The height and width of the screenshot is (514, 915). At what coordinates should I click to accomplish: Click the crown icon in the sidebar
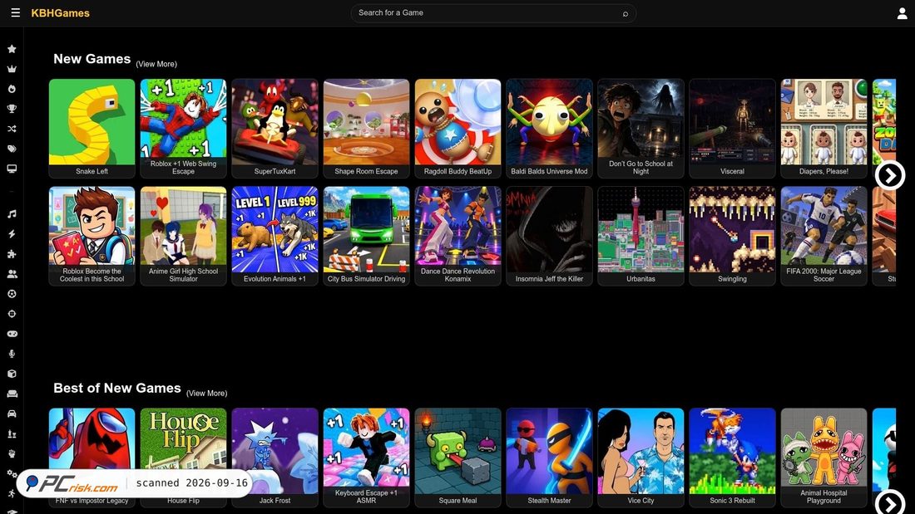click(12, 69)
